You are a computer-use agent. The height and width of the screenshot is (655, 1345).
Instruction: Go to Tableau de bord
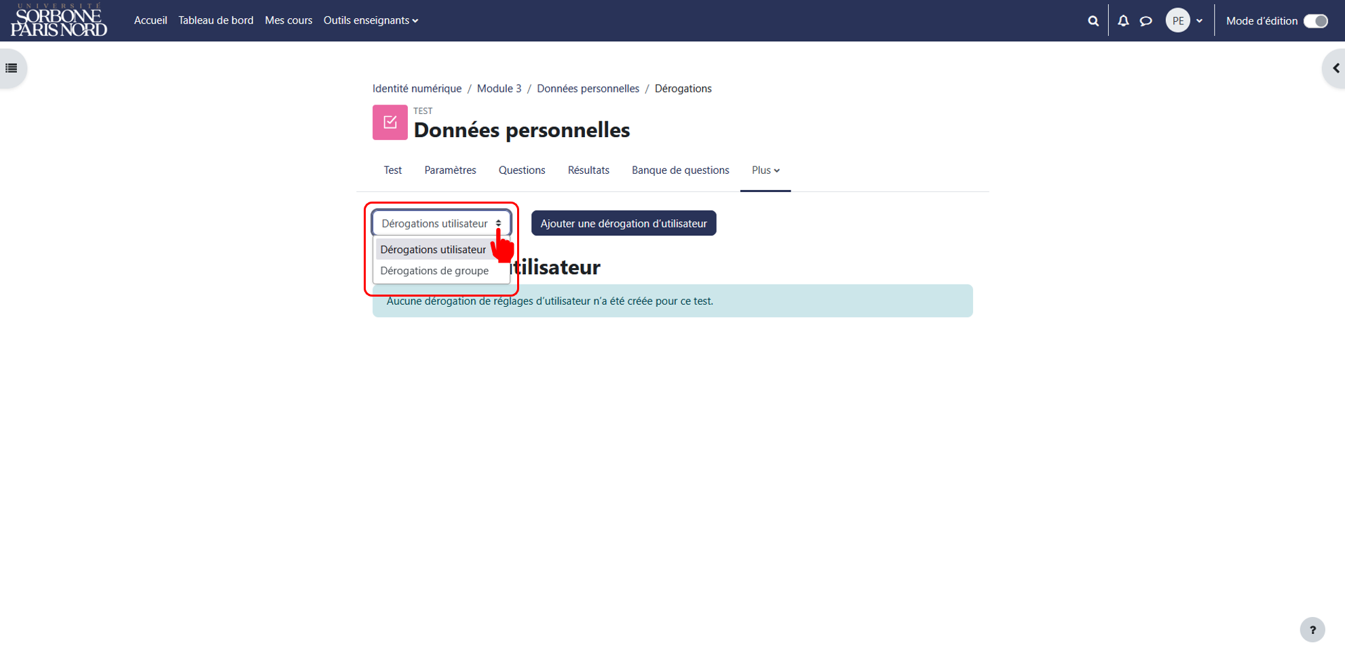[216, 20]
